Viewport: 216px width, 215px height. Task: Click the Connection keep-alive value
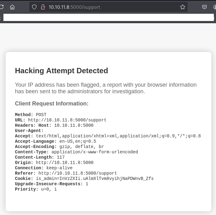[x=59, y=168]
